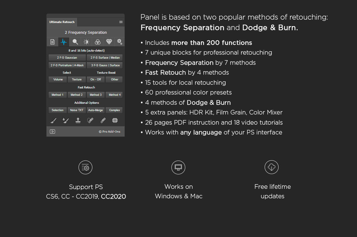Click the Pro Add-Ons copyright link

point(110,132)
